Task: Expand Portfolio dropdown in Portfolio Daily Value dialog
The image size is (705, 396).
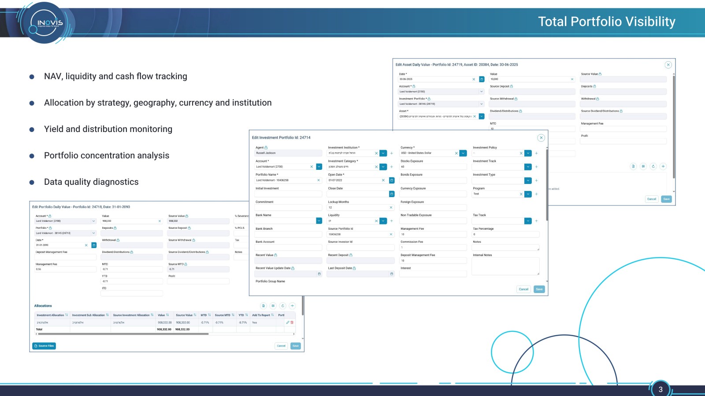Action: tap(93, 233)
